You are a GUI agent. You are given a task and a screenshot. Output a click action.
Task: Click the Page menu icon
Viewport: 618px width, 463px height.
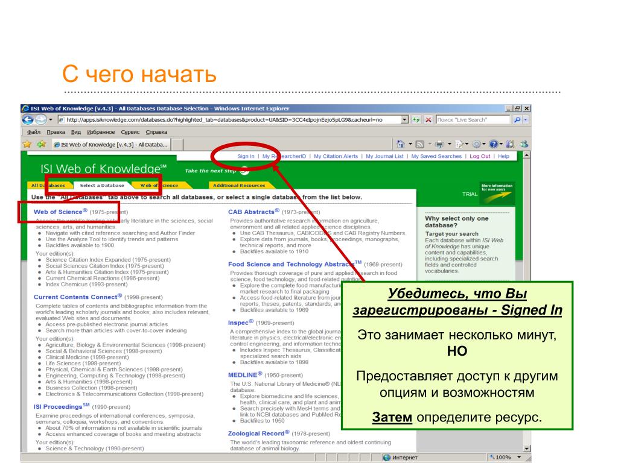pos(459,144)
